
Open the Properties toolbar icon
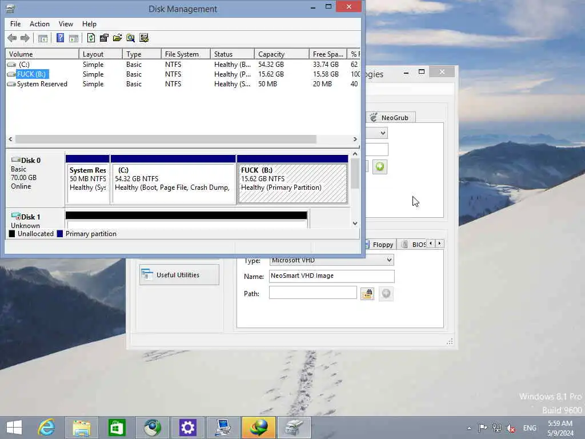point(104,38)
